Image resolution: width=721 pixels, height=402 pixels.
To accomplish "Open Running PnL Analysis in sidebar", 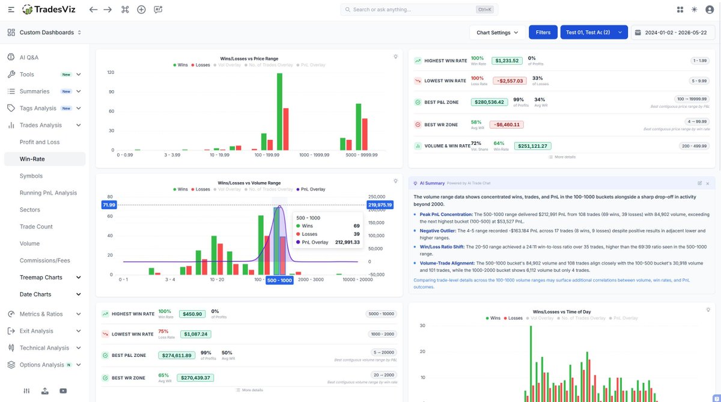I will (48, 193).
